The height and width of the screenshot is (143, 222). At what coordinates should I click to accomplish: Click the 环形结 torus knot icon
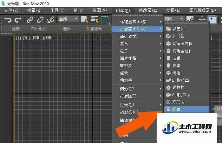click(x=168, y=36)
